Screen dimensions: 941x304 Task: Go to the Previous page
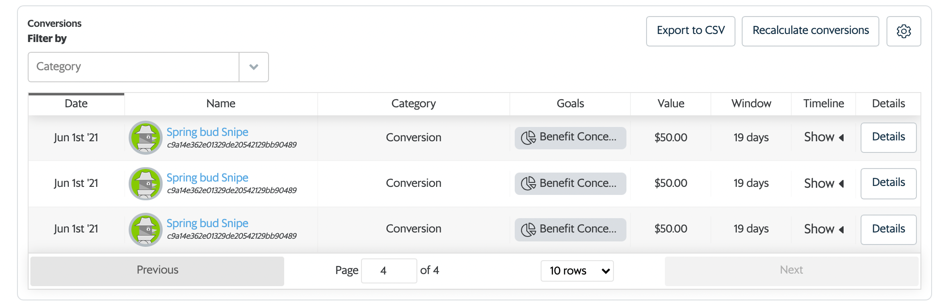coord(157,270)
